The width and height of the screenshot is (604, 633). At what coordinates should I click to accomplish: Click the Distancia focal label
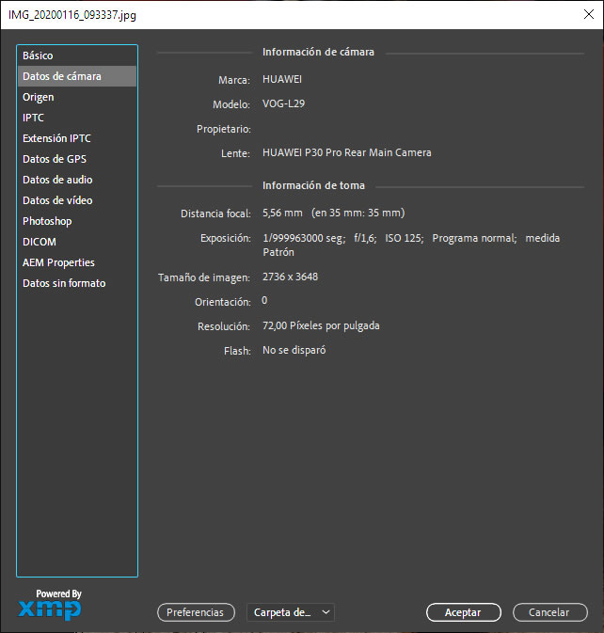(215, 214)
